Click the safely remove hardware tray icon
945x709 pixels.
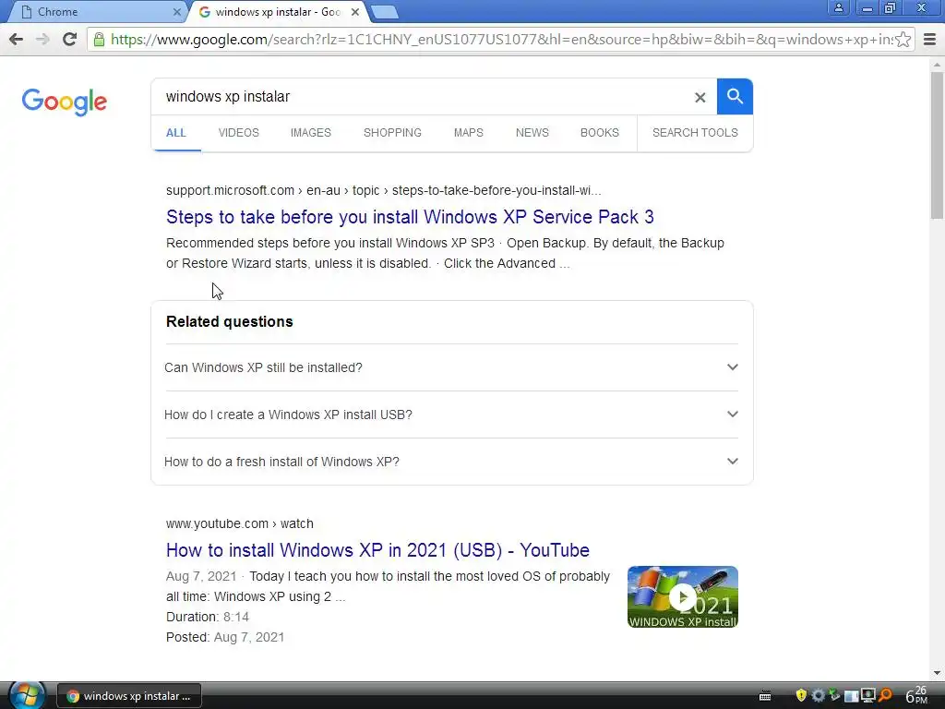[834, 696]
